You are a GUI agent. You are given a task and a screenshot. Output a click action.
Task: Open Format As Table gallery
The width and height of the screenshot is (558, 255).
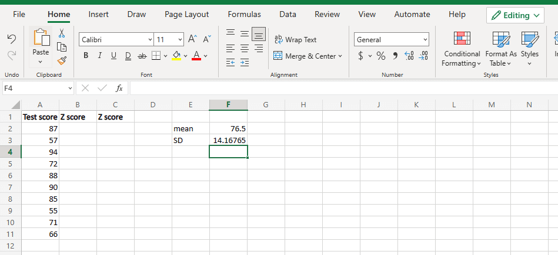pyautogui.click(x=501, y=49)
